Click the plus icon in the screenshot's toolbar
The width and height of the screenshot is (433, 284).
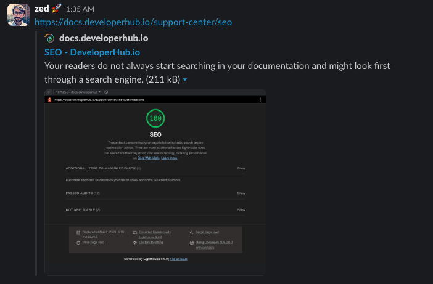(x=49, y=92)
